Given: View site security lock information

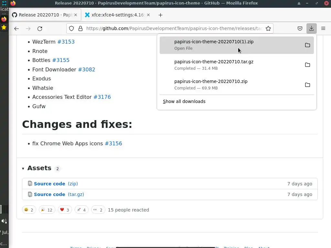Looking at the screenshot, I should pyautogui.click(x=80, y=28).
